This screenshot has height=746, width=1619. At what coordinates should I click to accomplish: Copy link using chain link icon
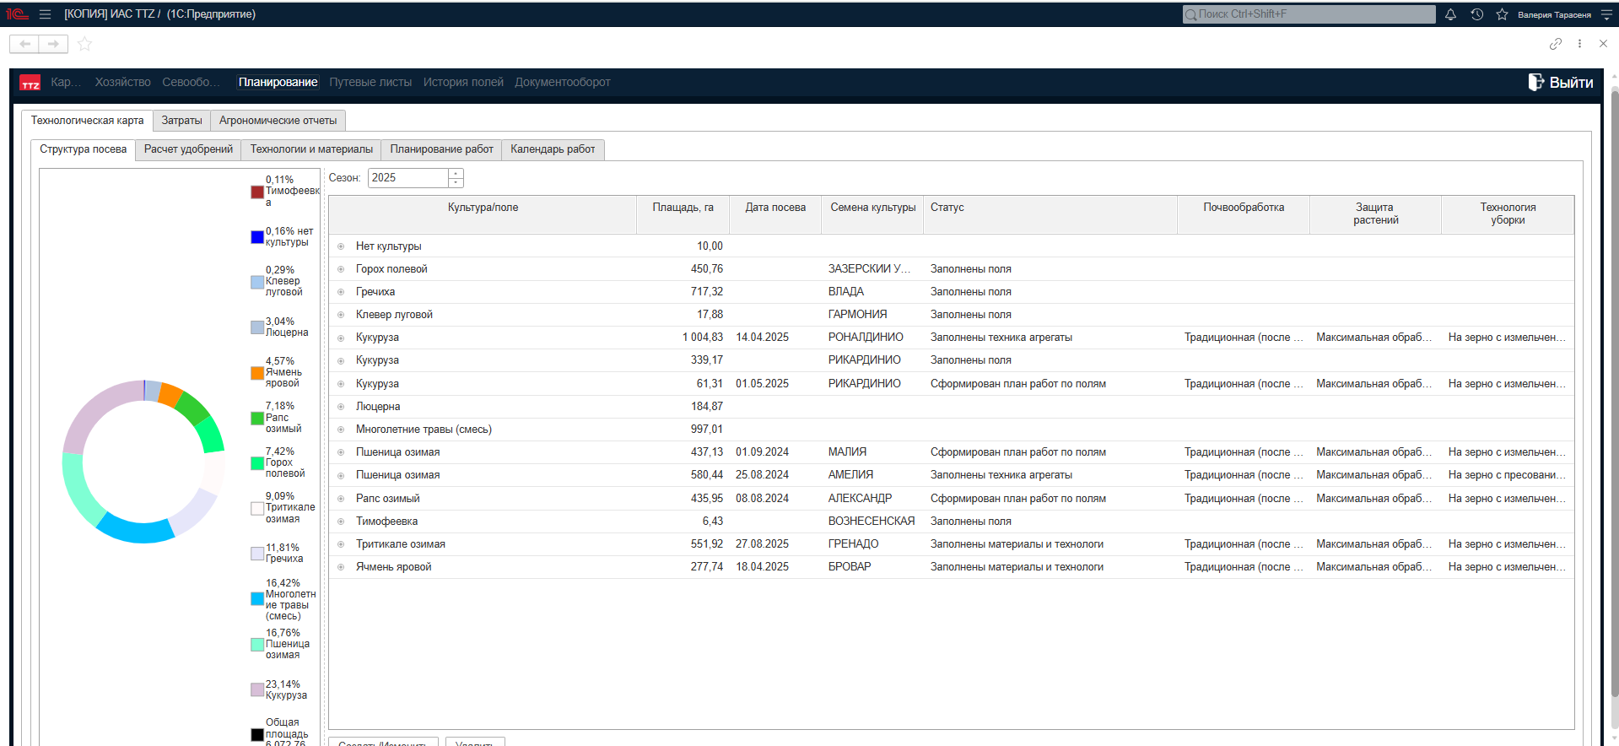click(x=1555, y=44)
